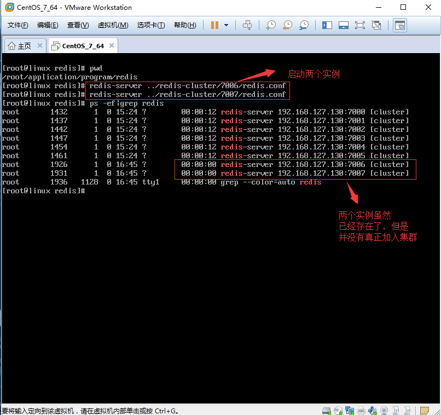Image resolution: width=441 pixels, height=415 pixels.
Task: Click the message log note icon
Action: [x=425, y=411]
